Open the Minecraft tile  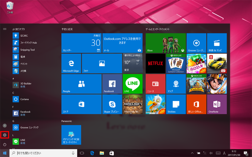133,104
